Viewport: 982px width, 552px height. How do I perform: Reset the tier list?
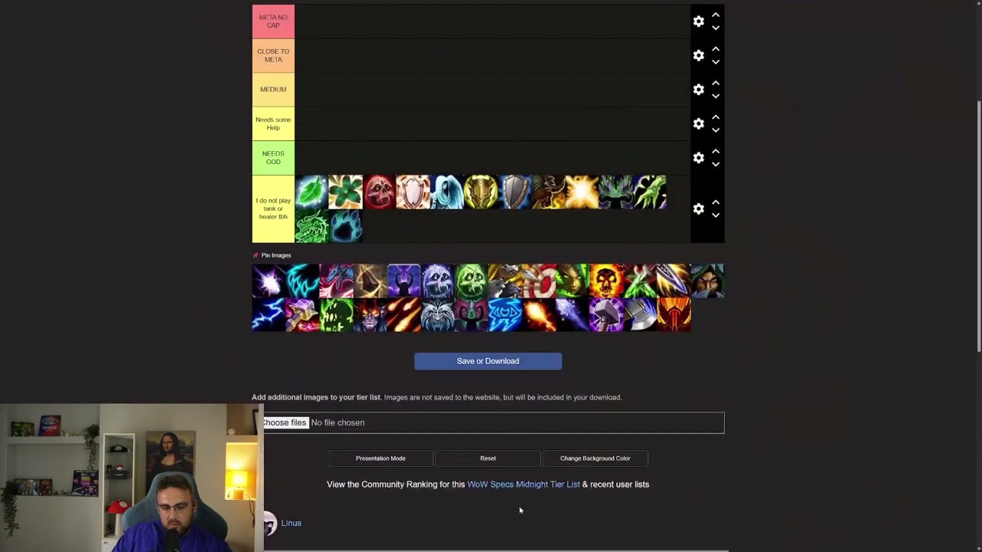488,458
